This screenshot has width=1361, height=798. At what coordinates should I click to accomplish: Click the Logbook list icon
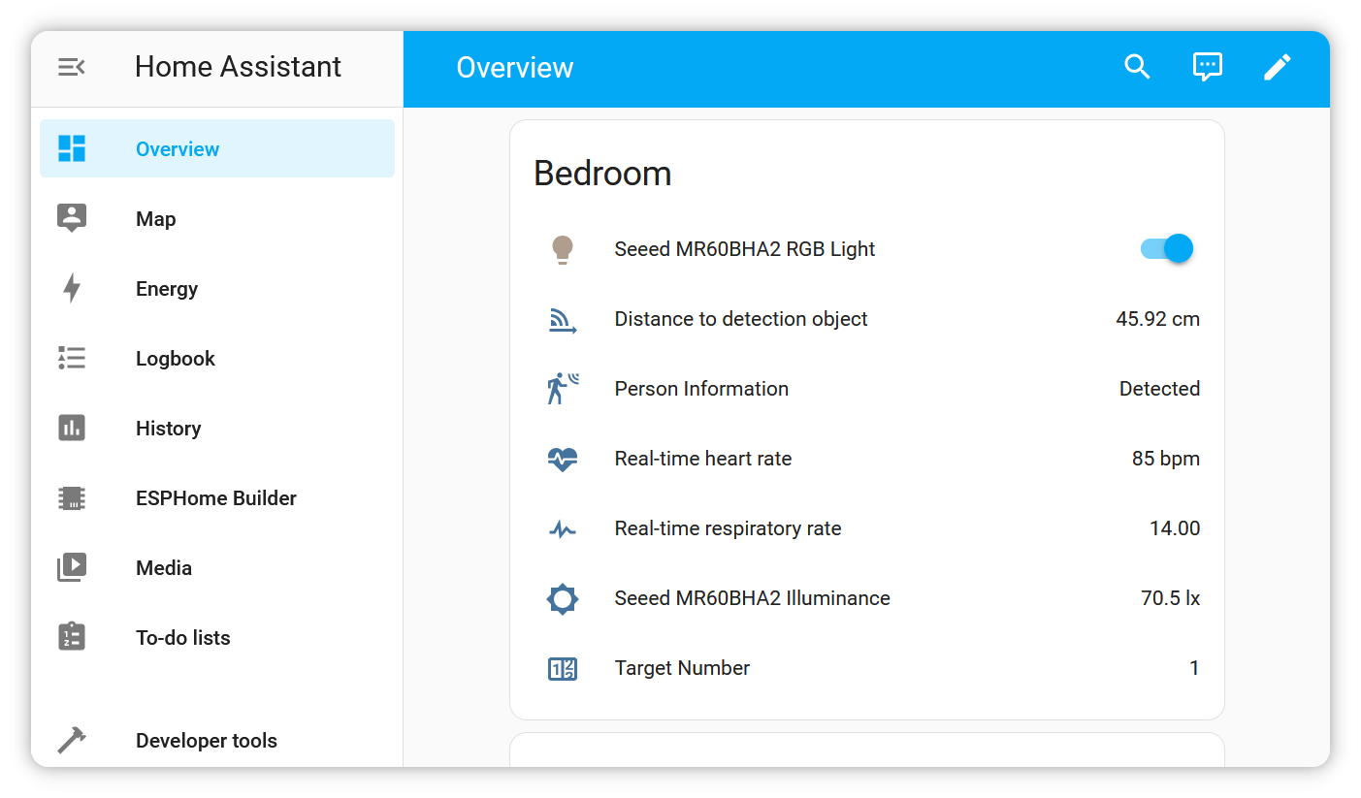click(x=72, y=358)
